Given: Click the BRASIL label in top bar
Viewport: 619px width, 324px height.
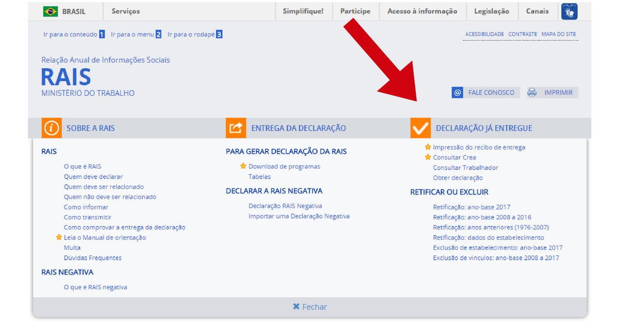Looking at the screenshot, I should pyautogui.click(x=74, y=11).
